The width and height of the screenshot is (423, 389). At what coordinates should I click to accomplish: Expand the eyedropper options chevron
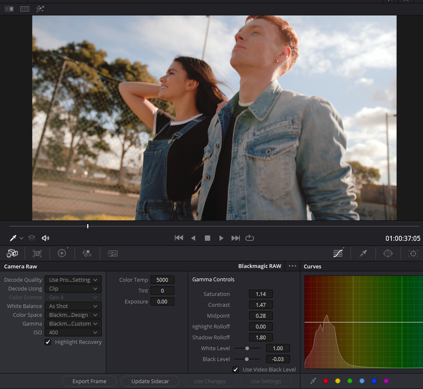pyautogui.click(x=21, y=238)
